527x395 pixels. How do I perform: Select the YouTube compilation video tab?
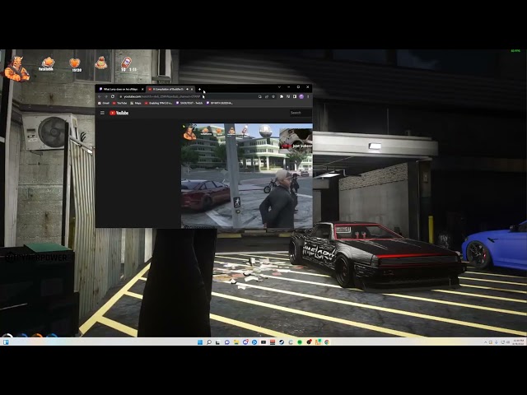(x=169, y=90)
